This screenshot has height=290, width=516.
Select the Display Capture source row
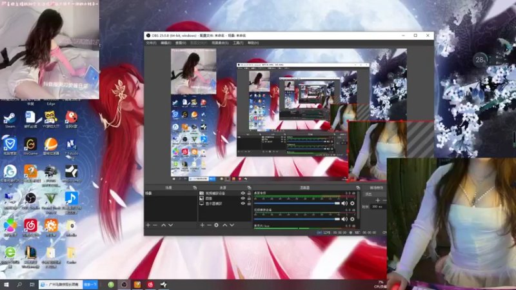pyautogui.click(x=224, y=204)
